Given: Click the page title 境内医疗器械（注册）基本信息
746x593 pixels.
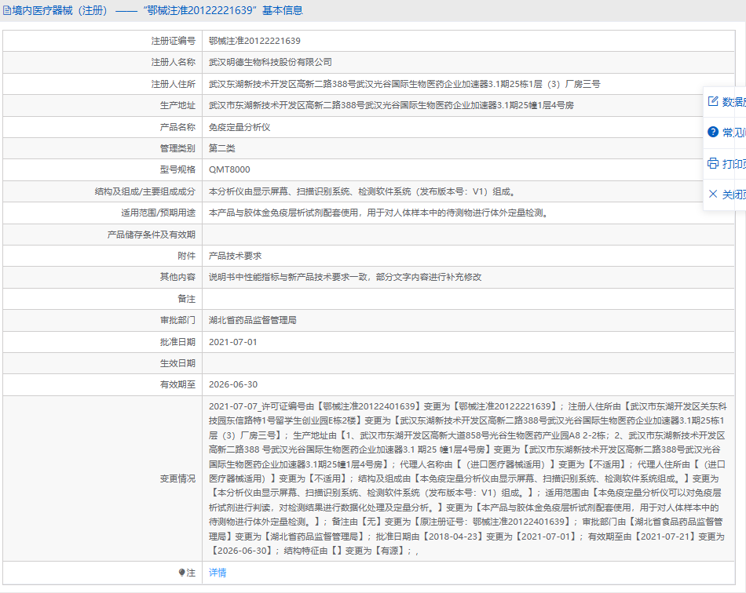Looking at the screenshot, I should click(158, 10).
